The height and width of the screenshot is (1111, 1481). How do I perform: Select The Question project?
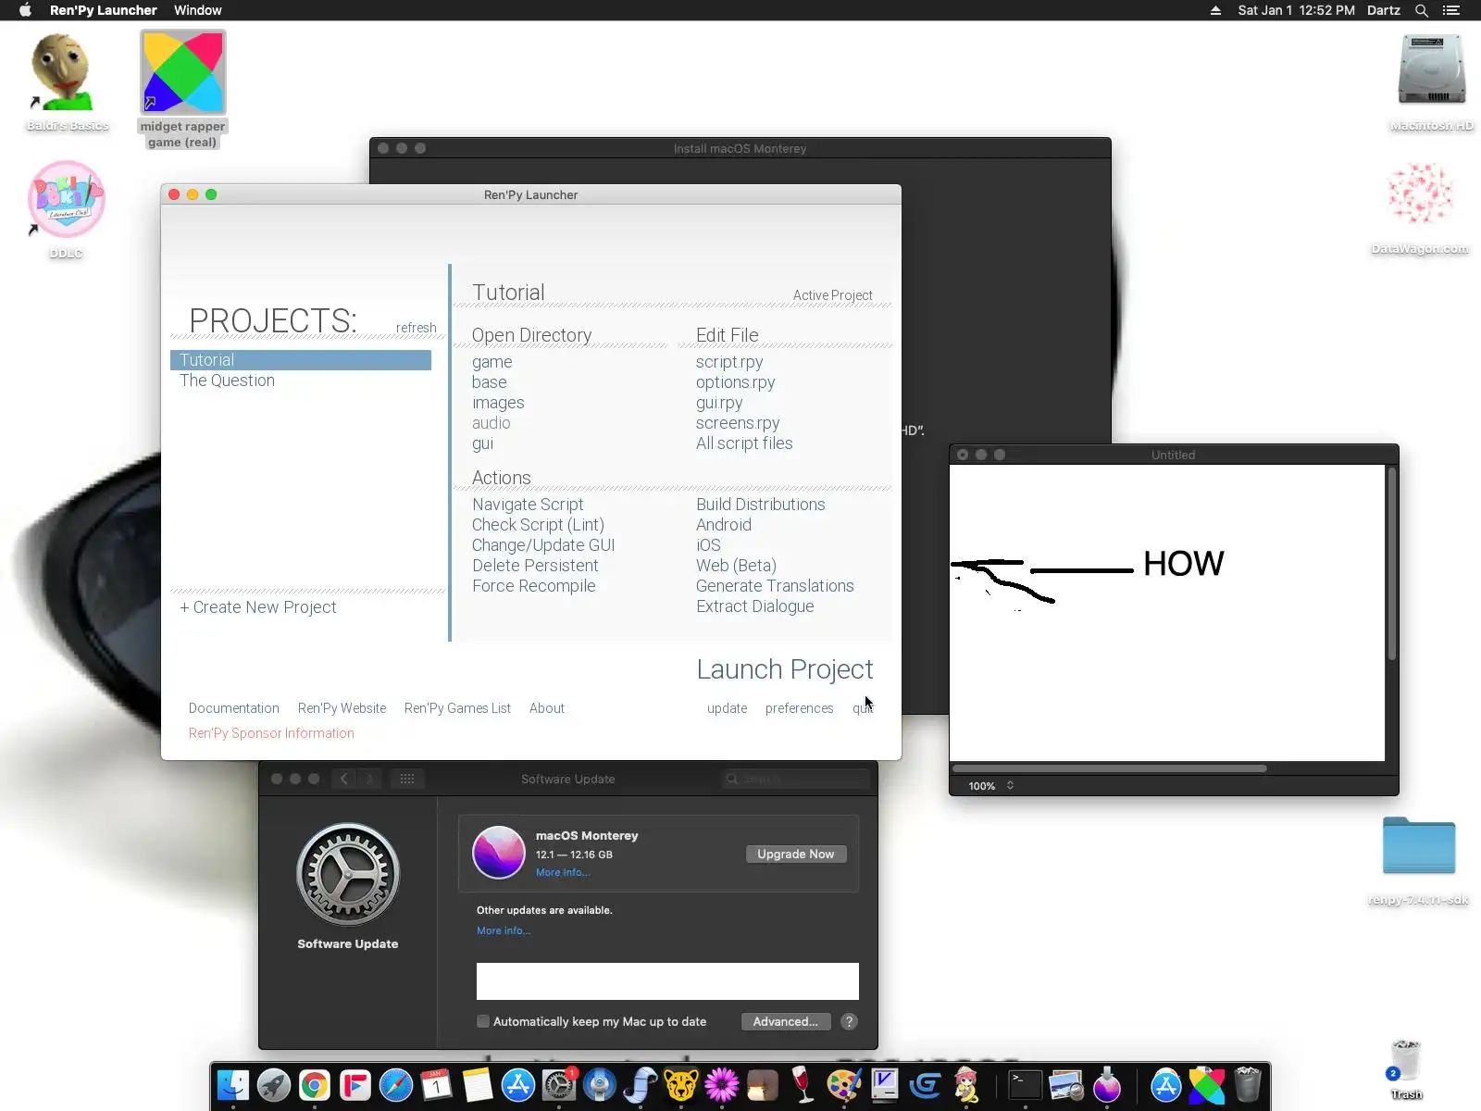click(227, 381)
